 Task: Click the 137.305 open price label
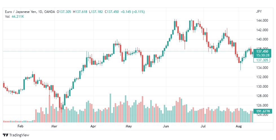pyautogui.click(x=262, y=60)
